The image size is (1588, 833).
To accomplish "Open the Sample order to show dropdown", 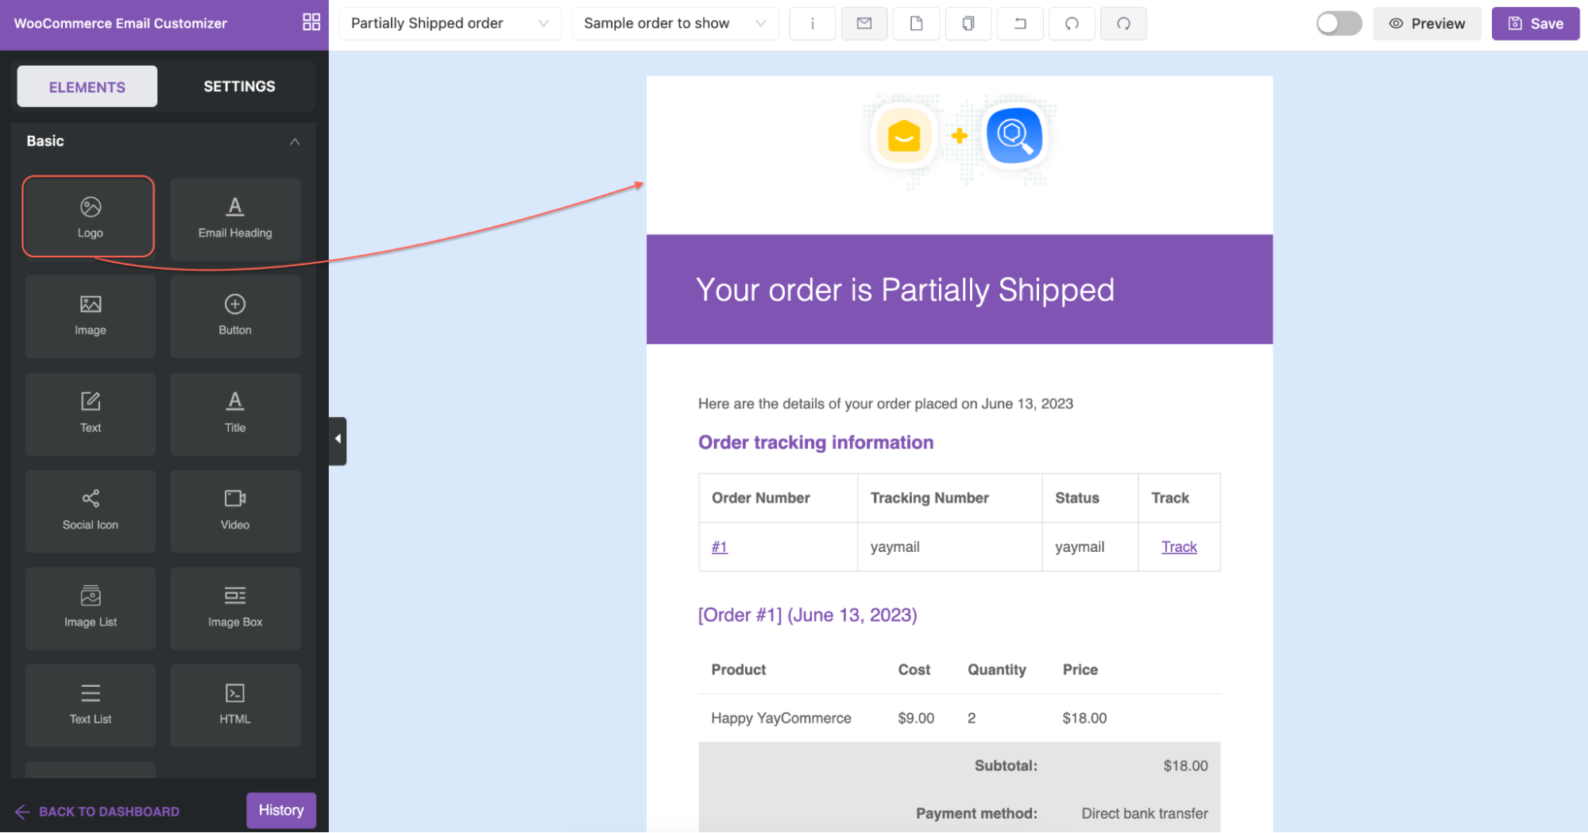I will click(674, 24).
